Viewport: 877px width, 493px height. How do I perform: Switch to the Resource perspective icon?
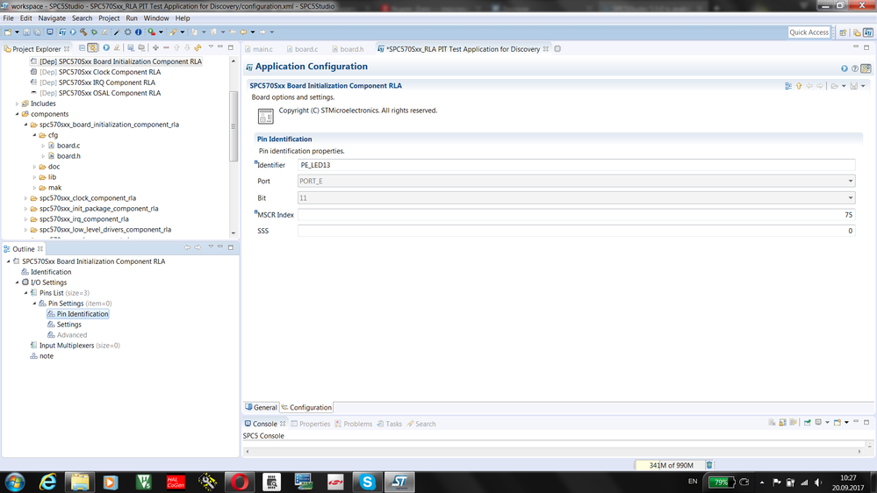pos(857,32)
